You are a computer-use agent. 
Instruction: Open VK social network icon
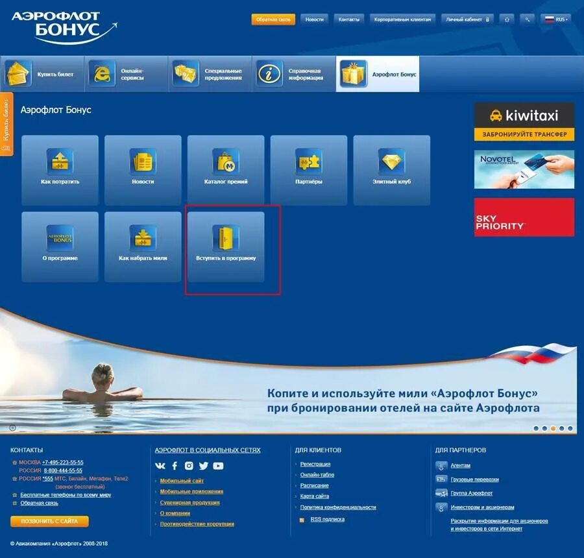pyautogui.click(x=160, y=466)
